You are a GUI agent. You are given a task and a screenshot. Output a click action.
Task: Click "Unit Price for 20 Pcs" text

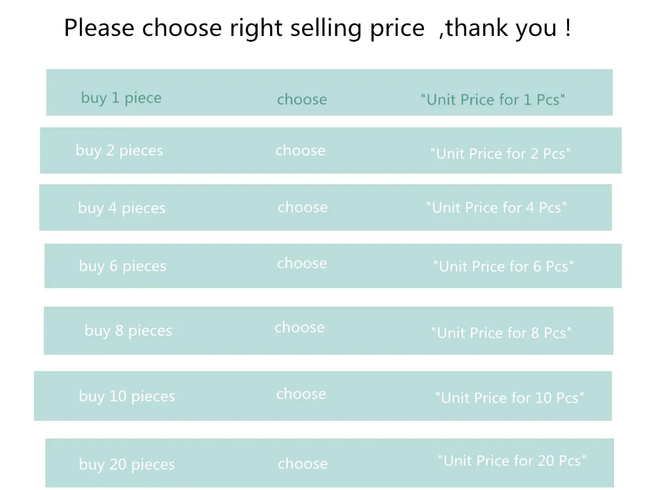click(x=511, y=461)
